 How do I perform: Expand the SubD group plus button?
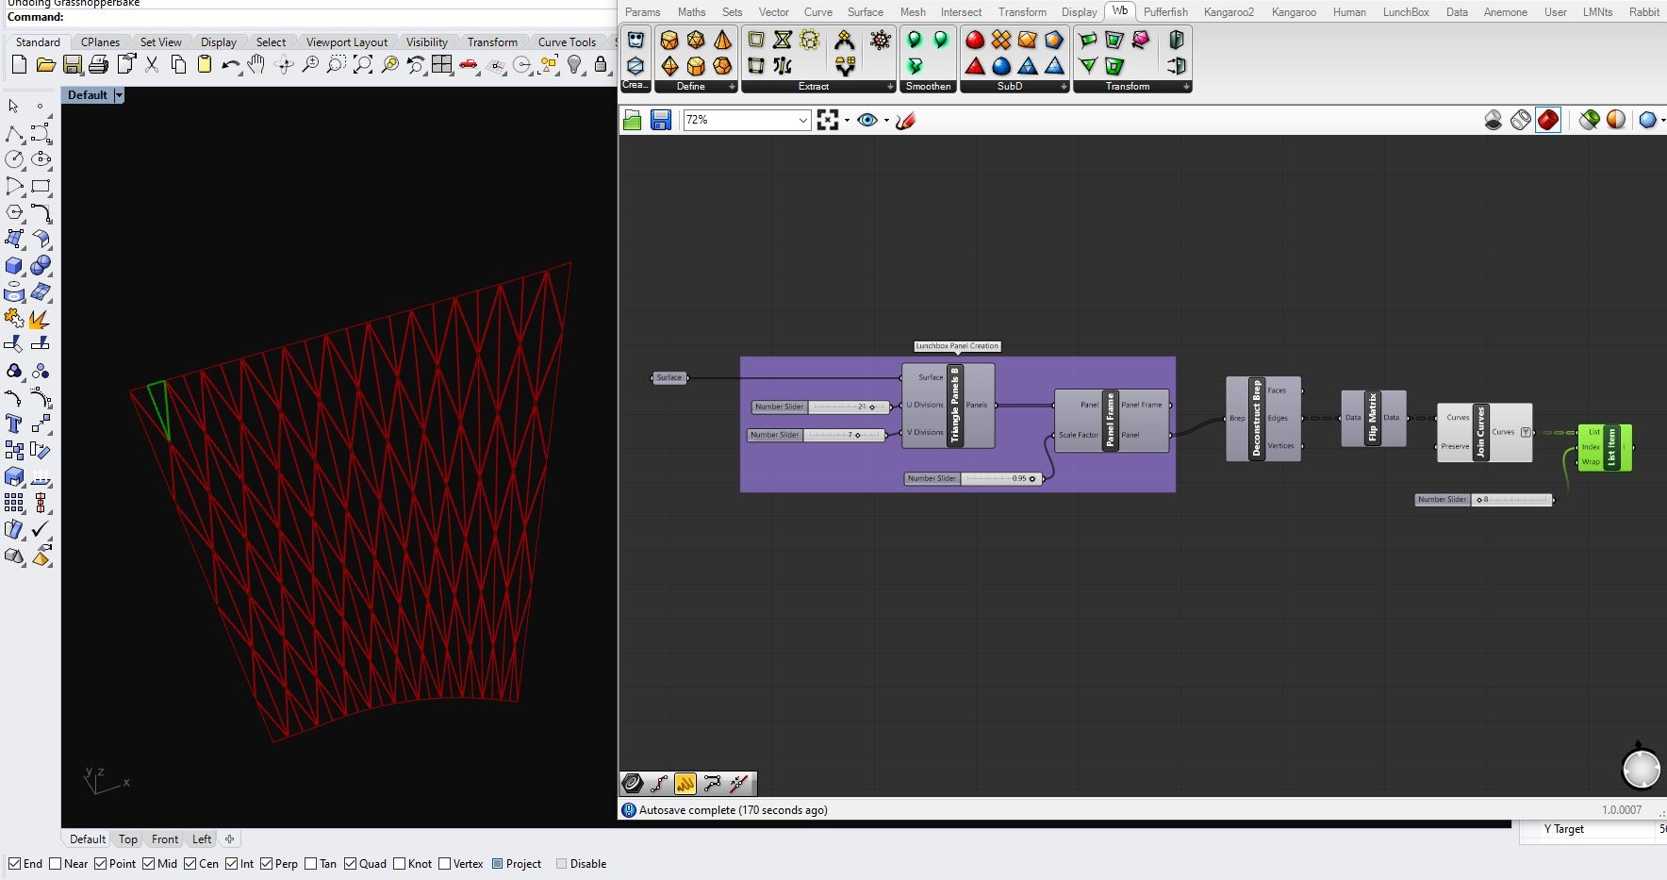tap(1064, 86)
